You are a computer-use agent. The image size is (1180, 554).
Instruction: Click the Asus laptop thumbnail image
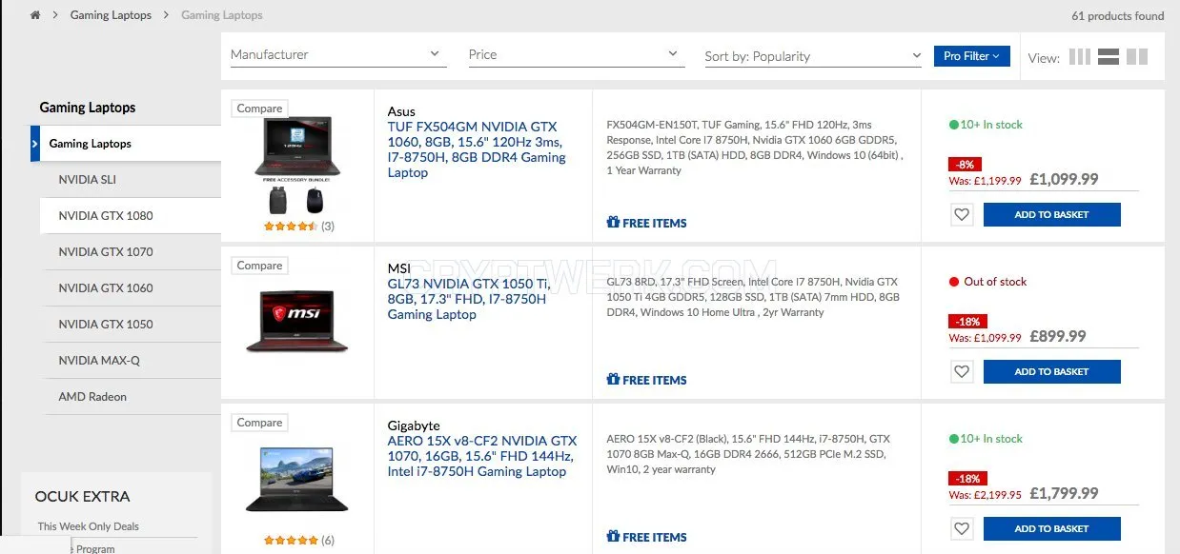297,166
